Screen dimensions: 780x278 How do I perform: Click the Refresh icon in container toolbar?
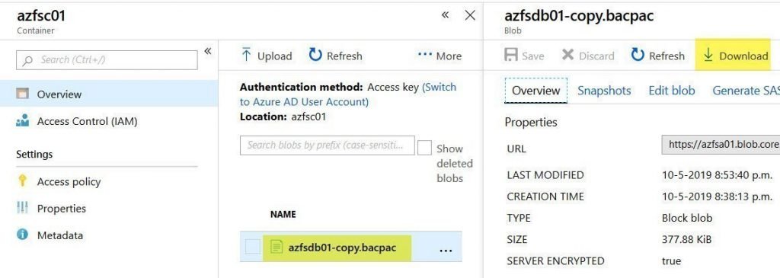pos(315,55)
